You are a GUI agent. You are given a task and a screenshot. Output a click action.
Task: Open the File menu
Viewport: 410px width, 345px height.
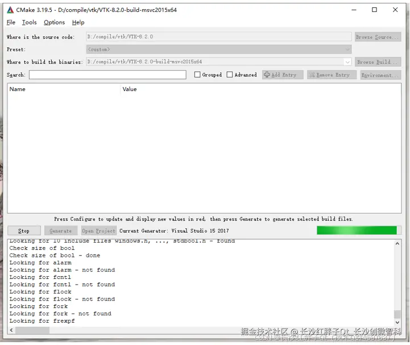point(11,23)
